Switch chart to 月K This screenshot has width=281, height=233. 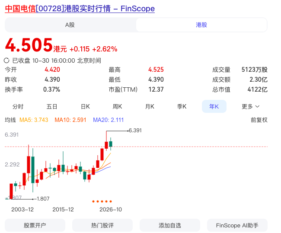150,106
